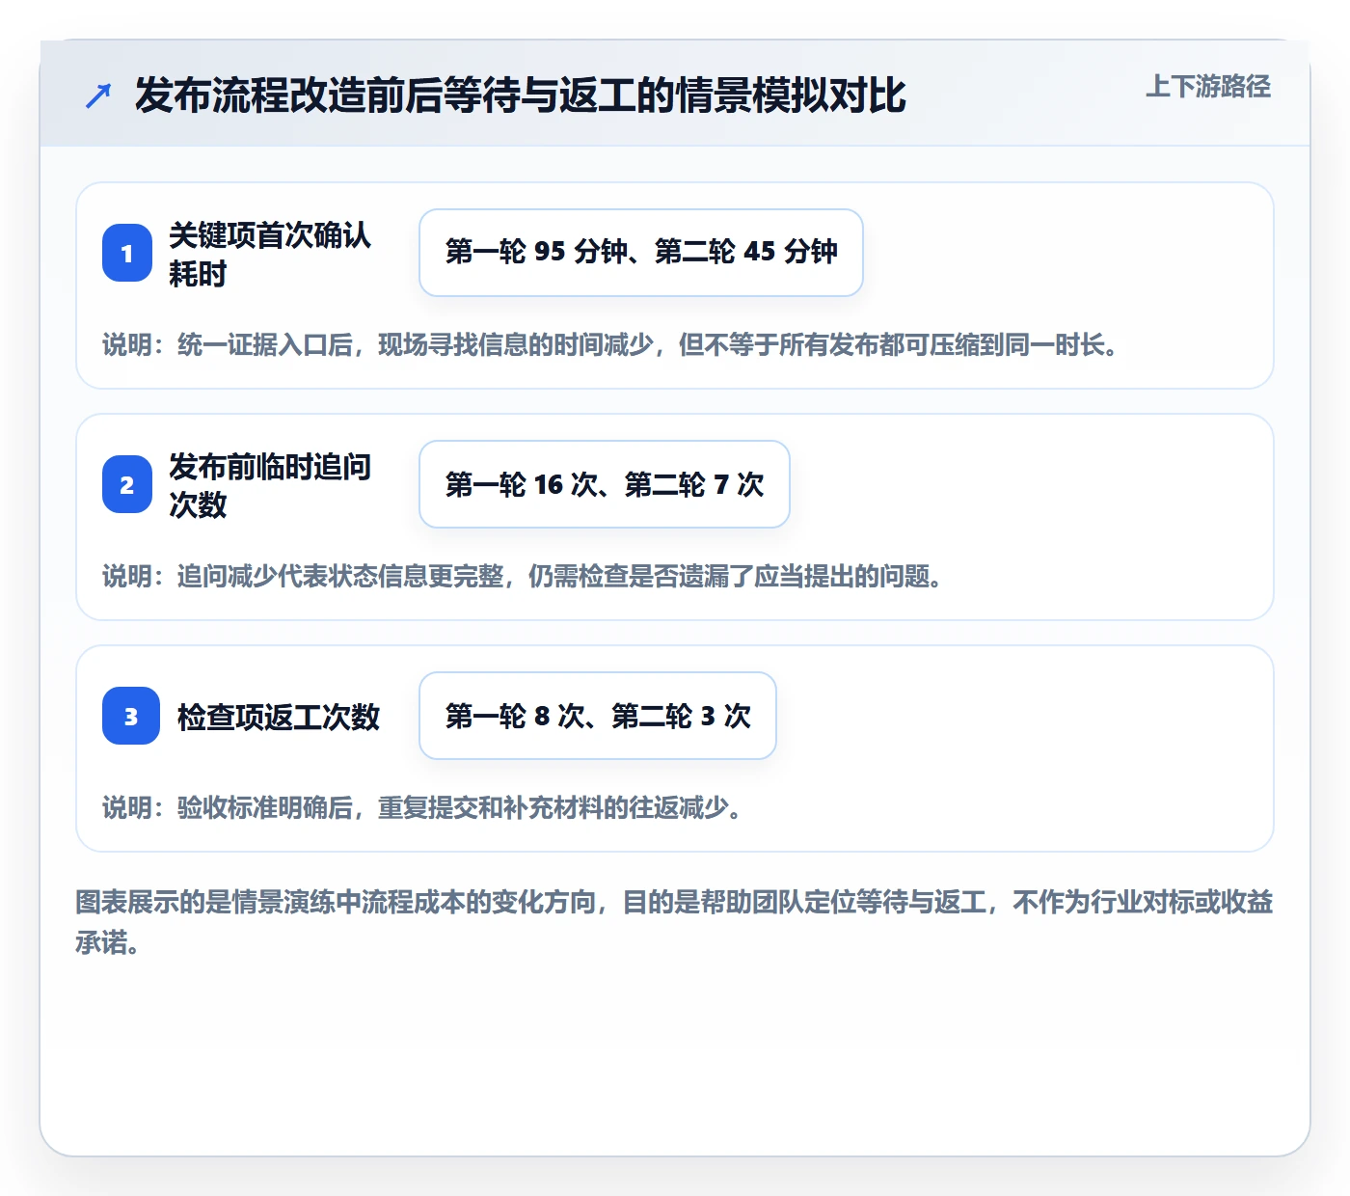This screenshot has width=1350, height=1196.
Task: Click the note starting 说明：验收标准明确后
Action: [422, 808]
